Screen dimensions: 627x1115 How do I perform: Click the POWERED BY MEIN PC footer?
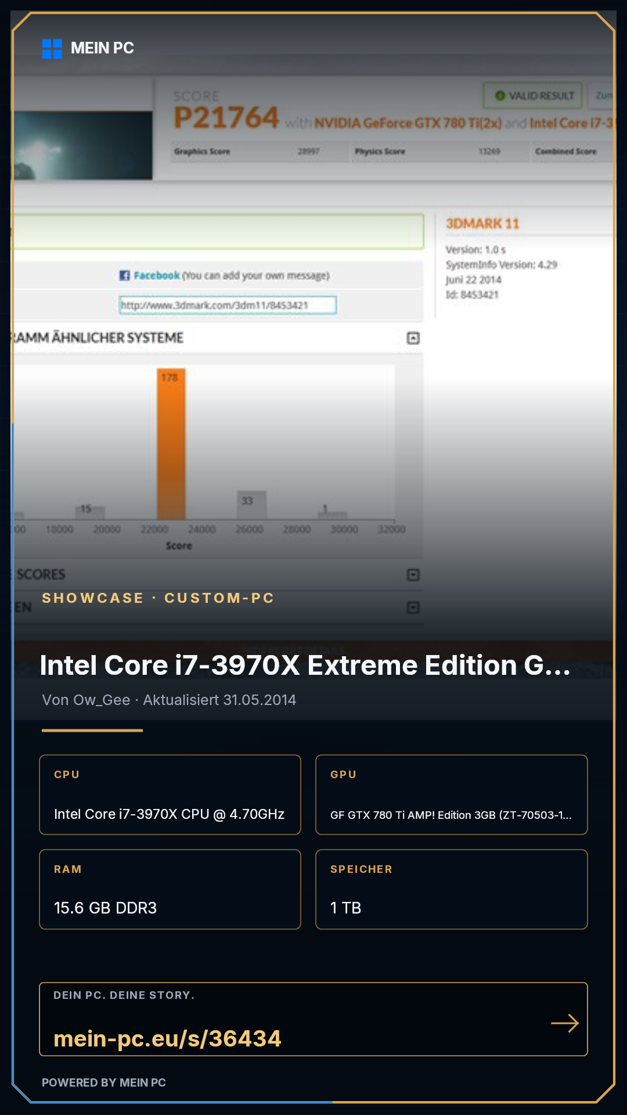(104, 1082)
